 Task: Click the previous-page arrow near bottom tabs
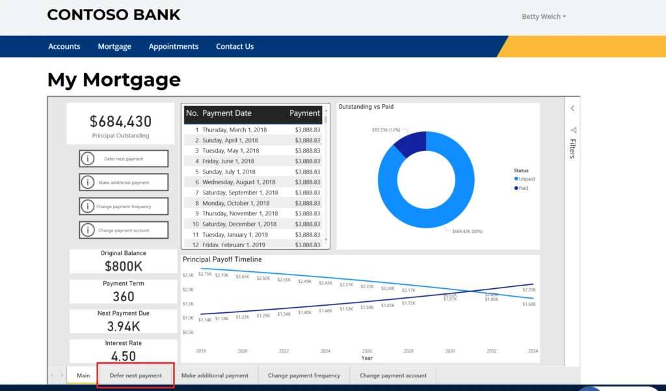51,375
